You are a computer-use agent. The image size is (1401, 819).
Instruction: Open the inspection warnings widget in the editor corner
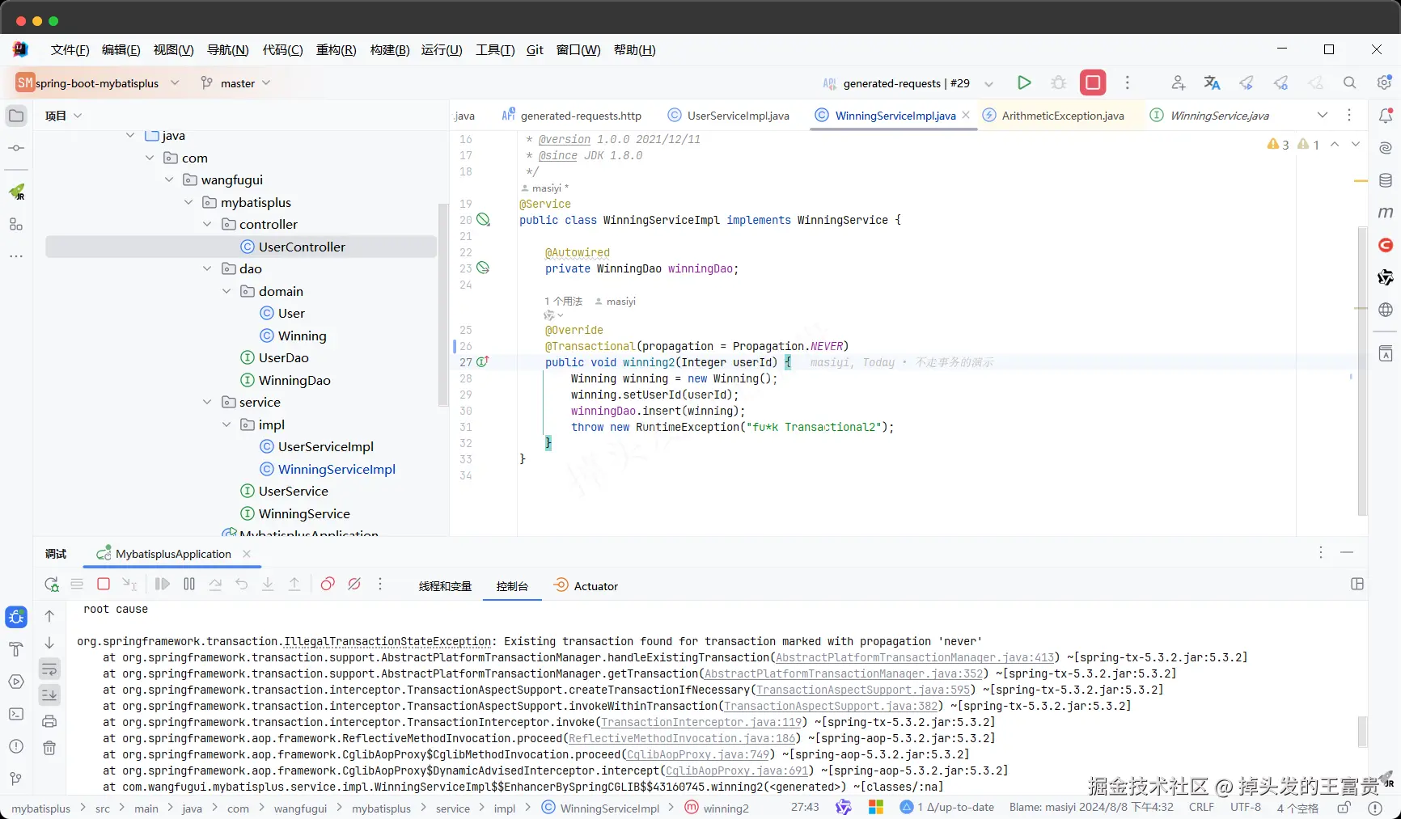click(1293, 144)
